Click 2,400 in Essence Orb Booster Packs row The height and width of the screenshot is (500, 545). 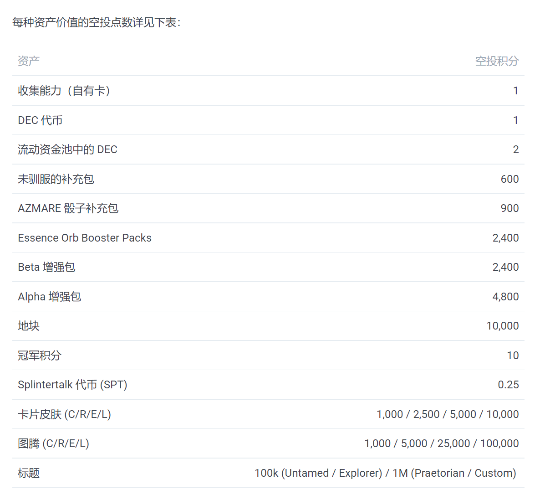point(505,238)
